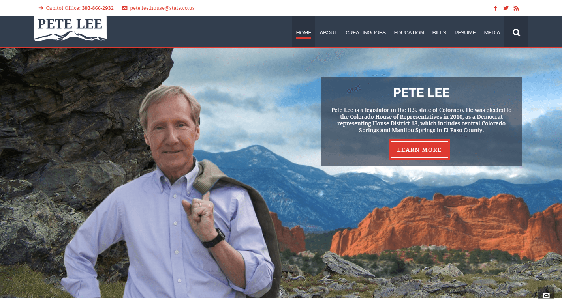Select Creating Jobs in navigation
562x299 pixels.
(366, 32)
